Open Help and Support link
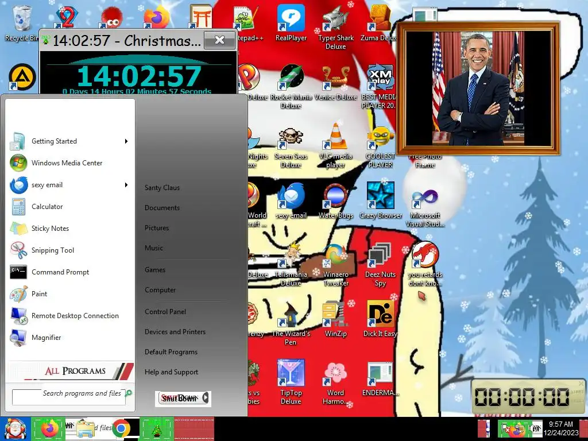This screenshot has height=441, width=588. click(171, 372)
